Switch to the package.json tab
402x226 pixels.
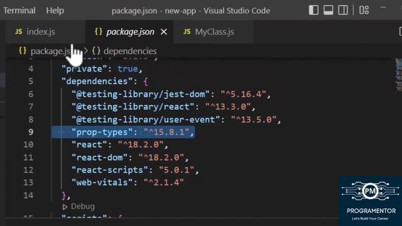(130, 32)
